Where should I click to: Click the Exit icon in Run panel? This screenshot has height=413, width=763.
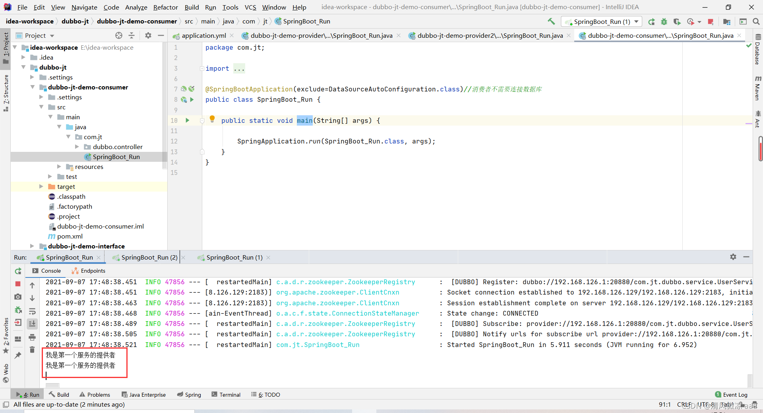(18, 322)
